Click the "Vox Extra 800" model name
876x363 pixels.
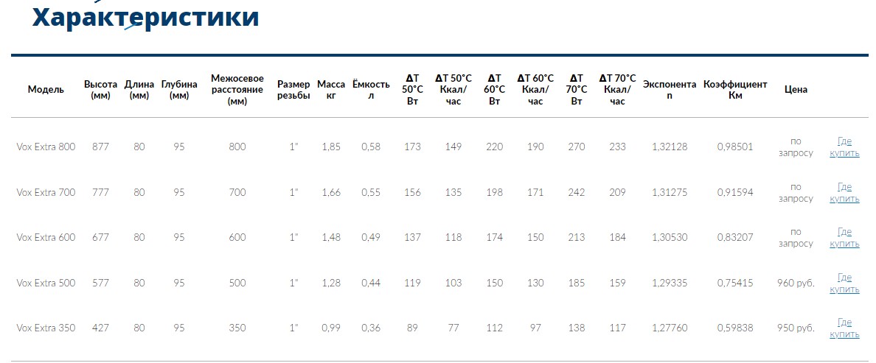(46, 147)
